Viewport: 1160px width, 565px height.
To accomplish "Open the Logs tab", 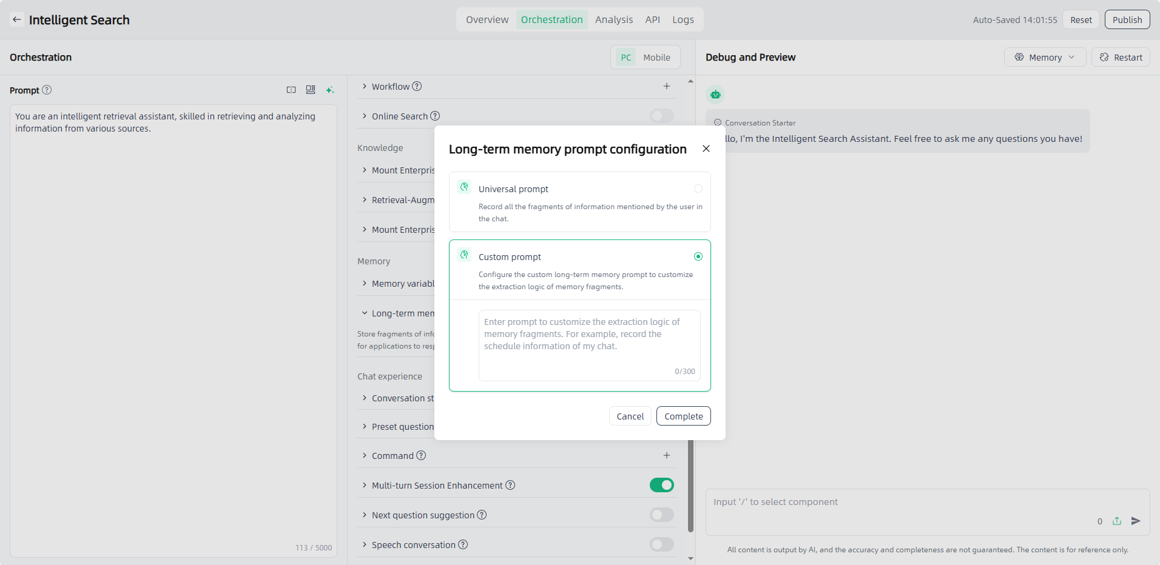I will coord(683,19).
